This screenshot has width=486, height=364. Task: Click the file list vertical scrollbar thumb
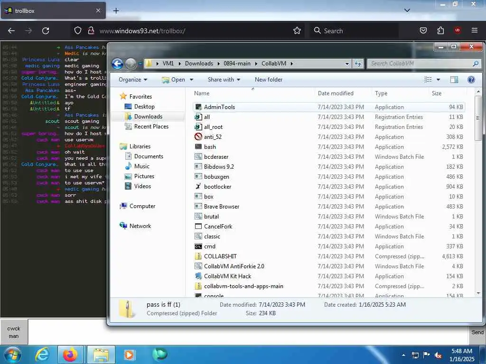point(478,118)
